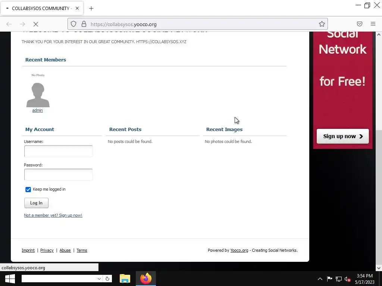
Task: Expand the taskbar search box dropdown arrow
Action: [x=99, y=279]
